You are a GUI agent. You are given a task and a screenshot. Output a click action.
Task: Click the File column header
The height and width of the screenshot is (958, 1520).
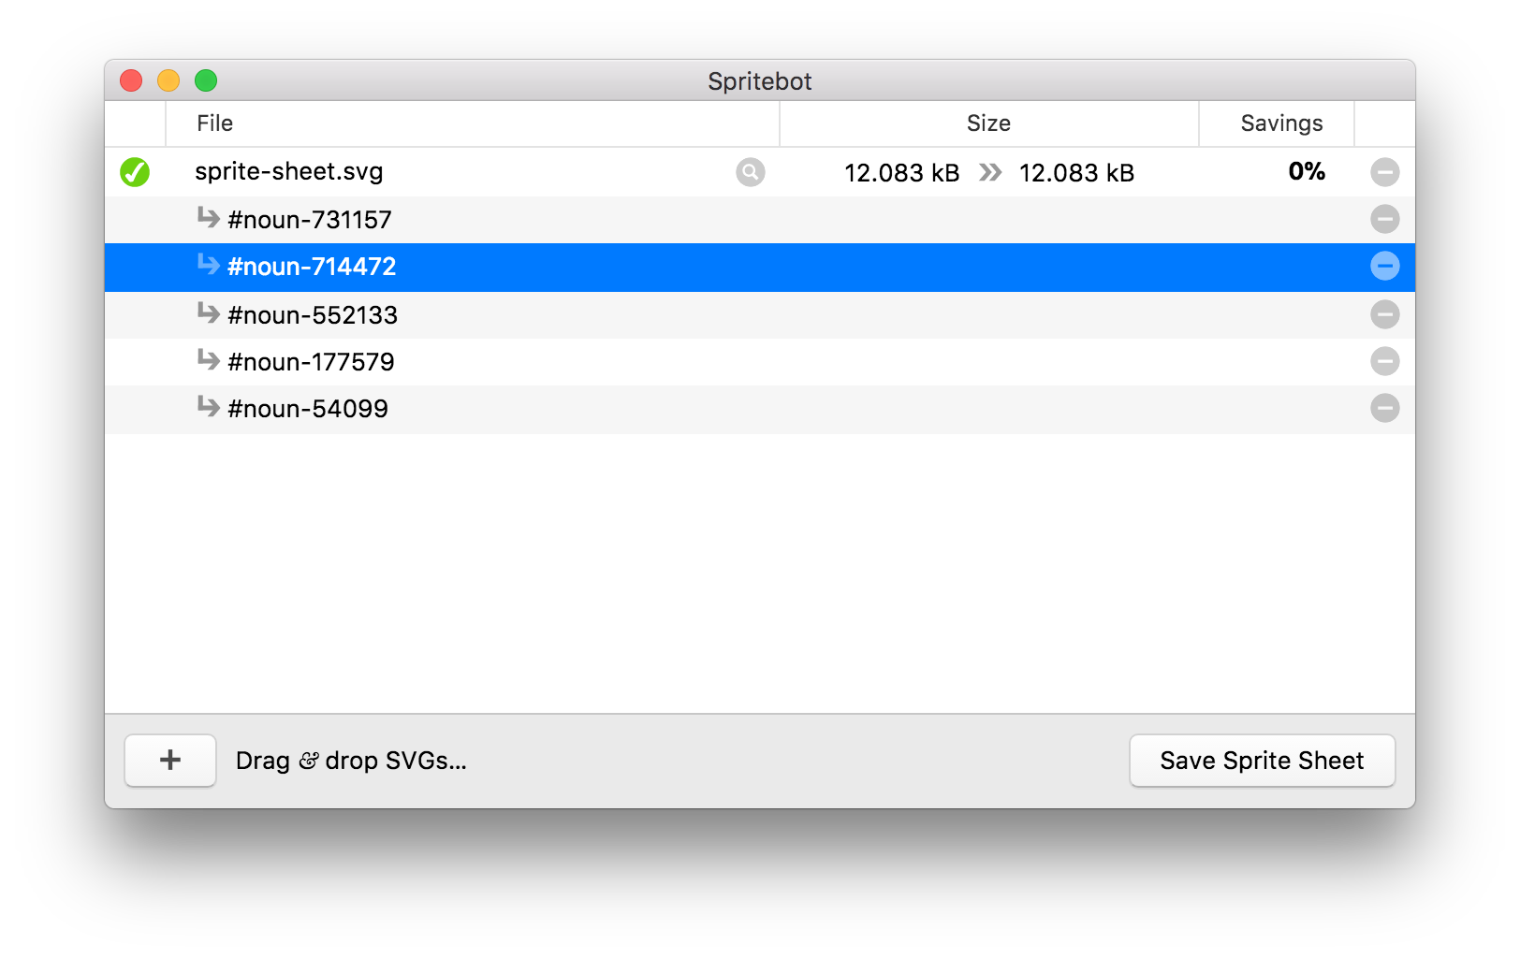(x=214, y=123)
